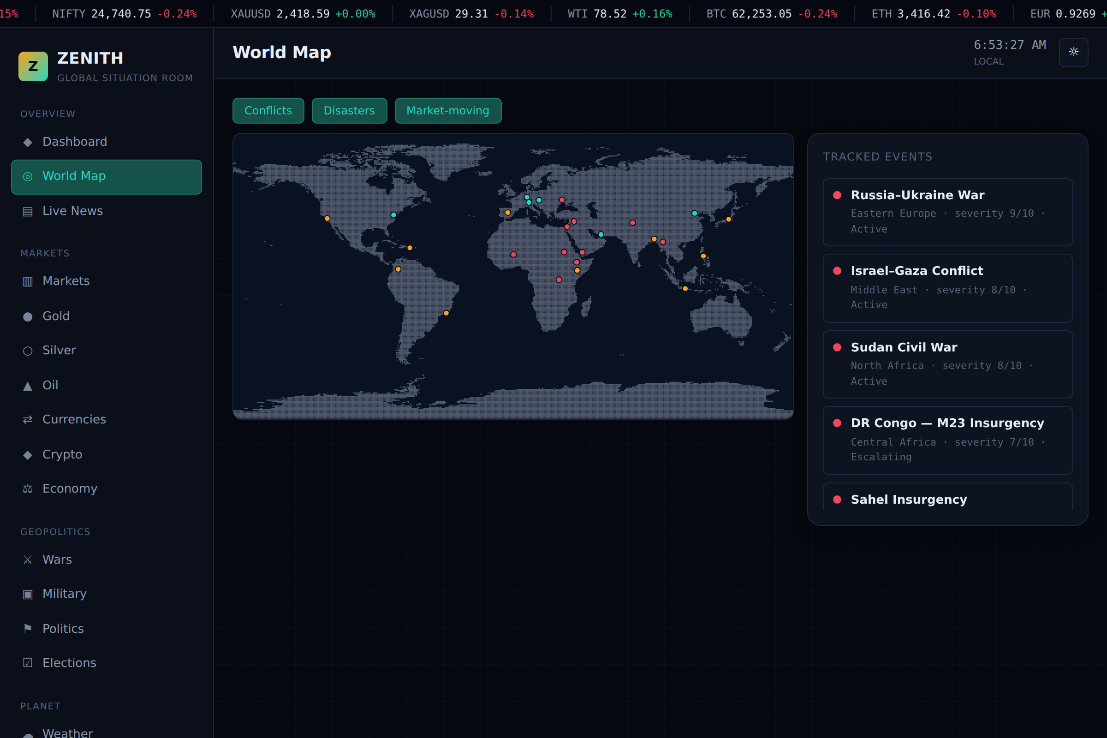Click the Oil triangle icon
Screen dimensions: 1107x738
pyautogui.click(x=28, y=386)
